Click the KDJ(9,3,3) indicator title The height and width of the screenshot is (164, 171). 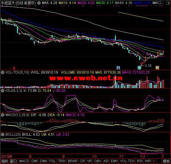tap(14, 91)
